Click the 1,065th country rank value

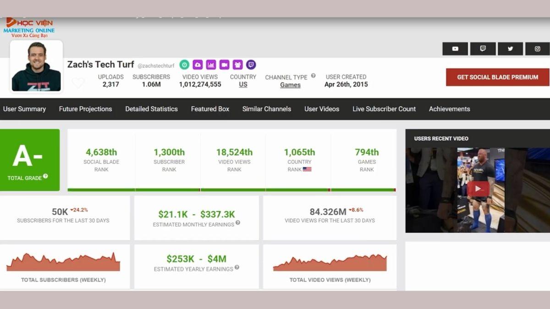click(x=299, y=152)
